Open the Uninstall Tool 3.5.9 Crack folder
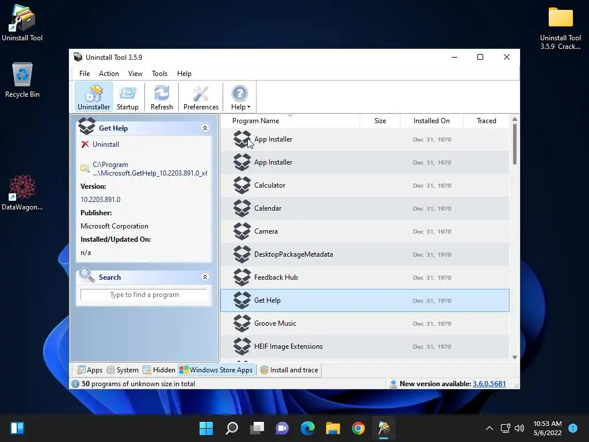This screenshot has height=442, width=589. 560,28
